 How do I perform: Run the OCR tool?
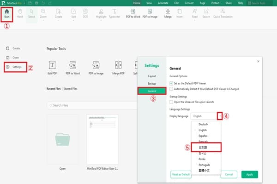[x=85, y=13]
